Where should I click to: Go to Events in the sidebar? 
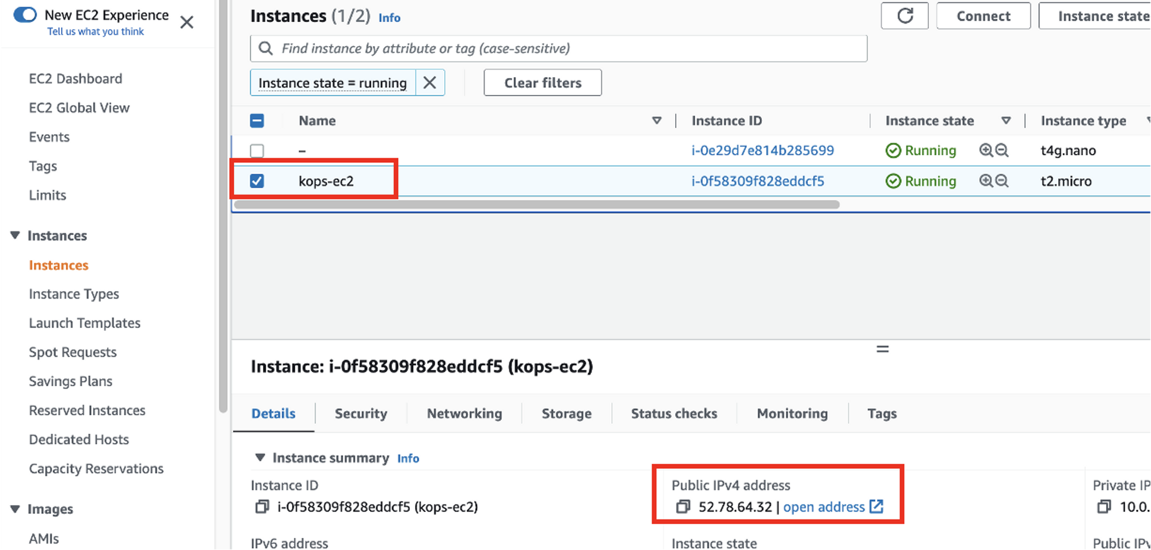point(49,137)
